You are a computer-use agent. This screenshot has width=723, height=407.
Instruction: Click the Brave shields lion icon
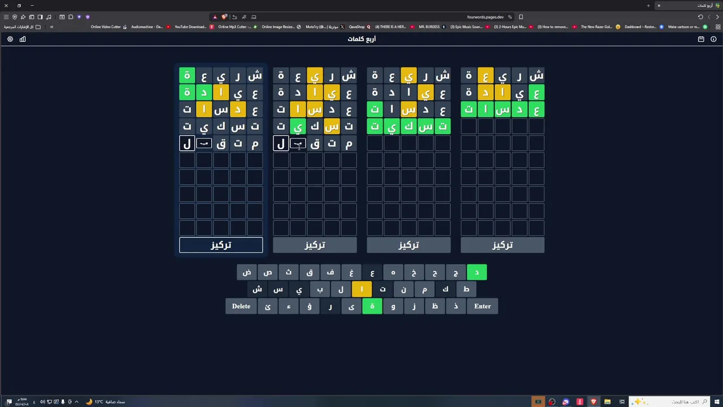224,17
